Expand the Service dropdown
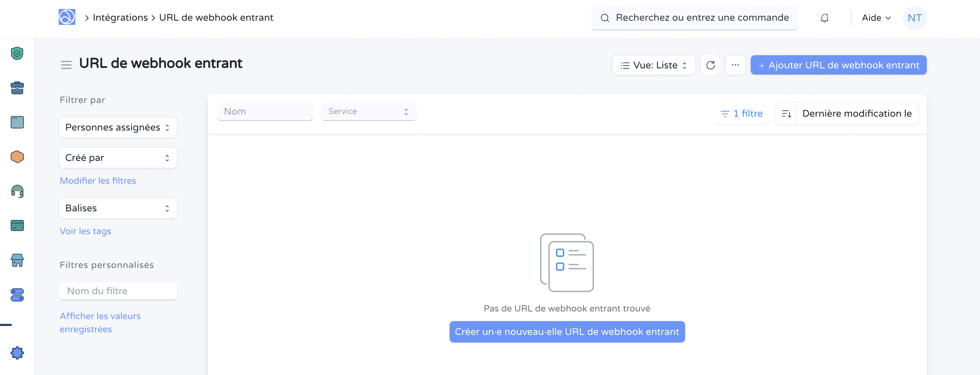The width and height of the screenshot is (980, 375). pyautogui.click(x=368, y=112)
